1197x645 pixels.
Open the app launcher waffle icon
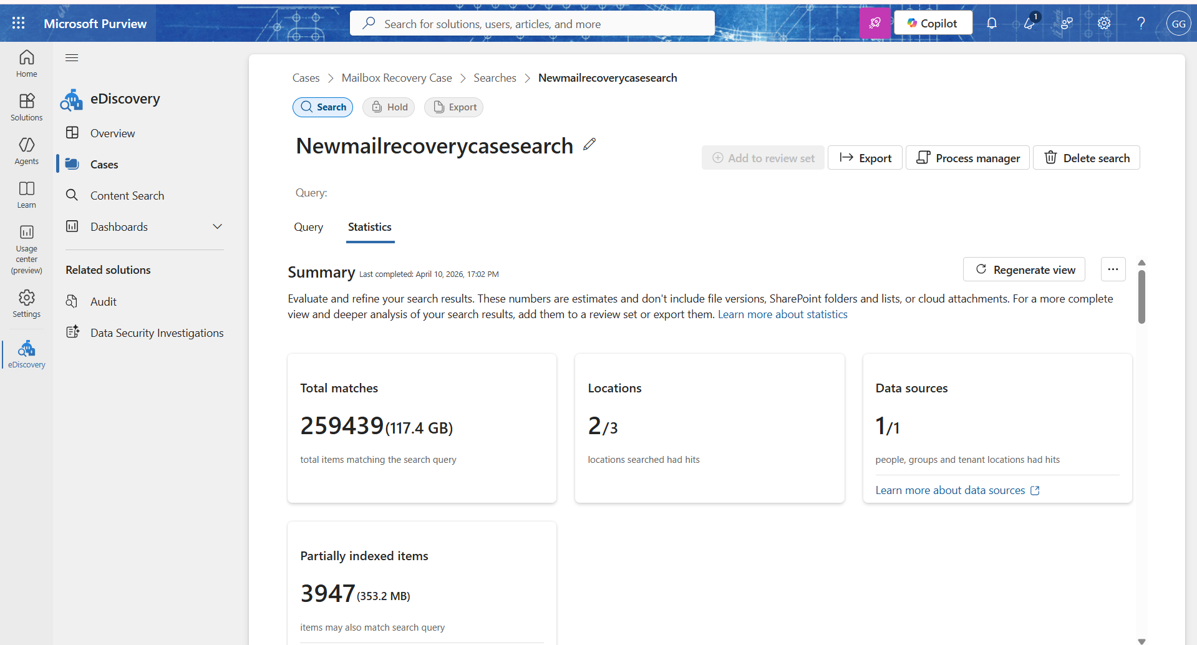pyautogui.click(x=19, y=23)
